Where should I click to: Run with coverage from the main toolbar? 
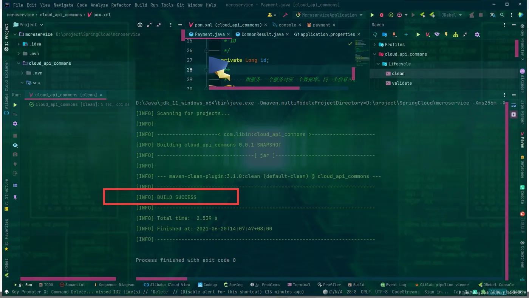[x=391, y=15]
